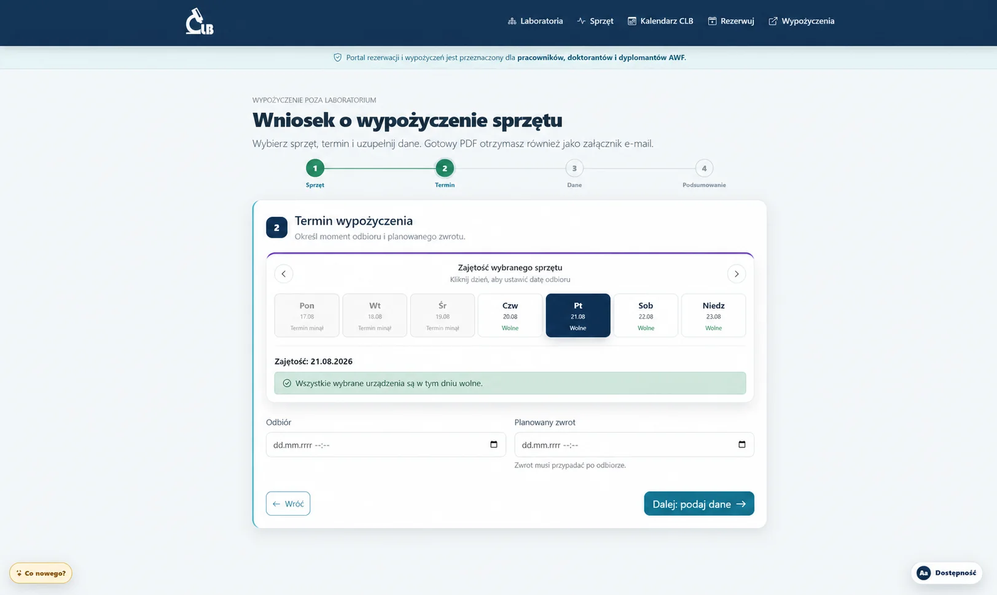Open calendar picker for Planowany zwrot
Image resolution: width=997 pixels, height=595 pixels.
point(742,445)
